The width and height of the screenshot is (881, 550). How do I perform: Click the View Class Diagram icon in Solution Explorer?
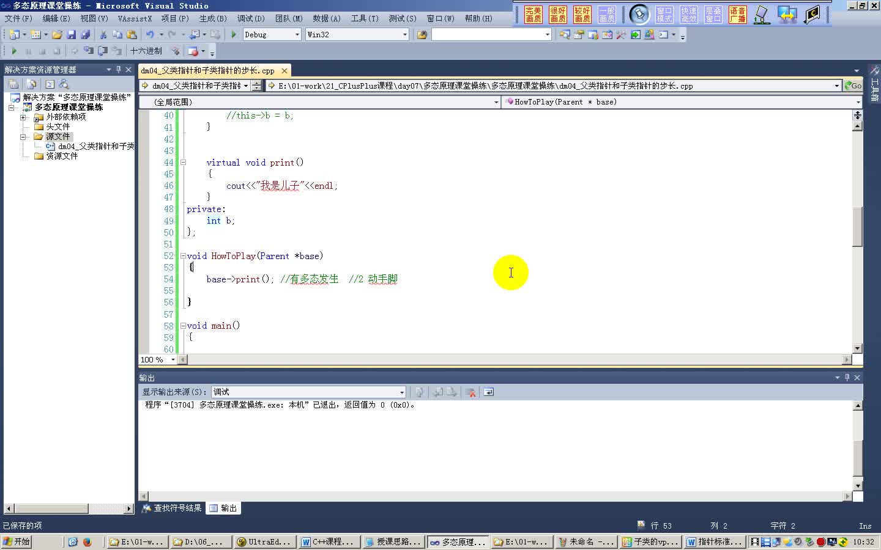(64, 84)
